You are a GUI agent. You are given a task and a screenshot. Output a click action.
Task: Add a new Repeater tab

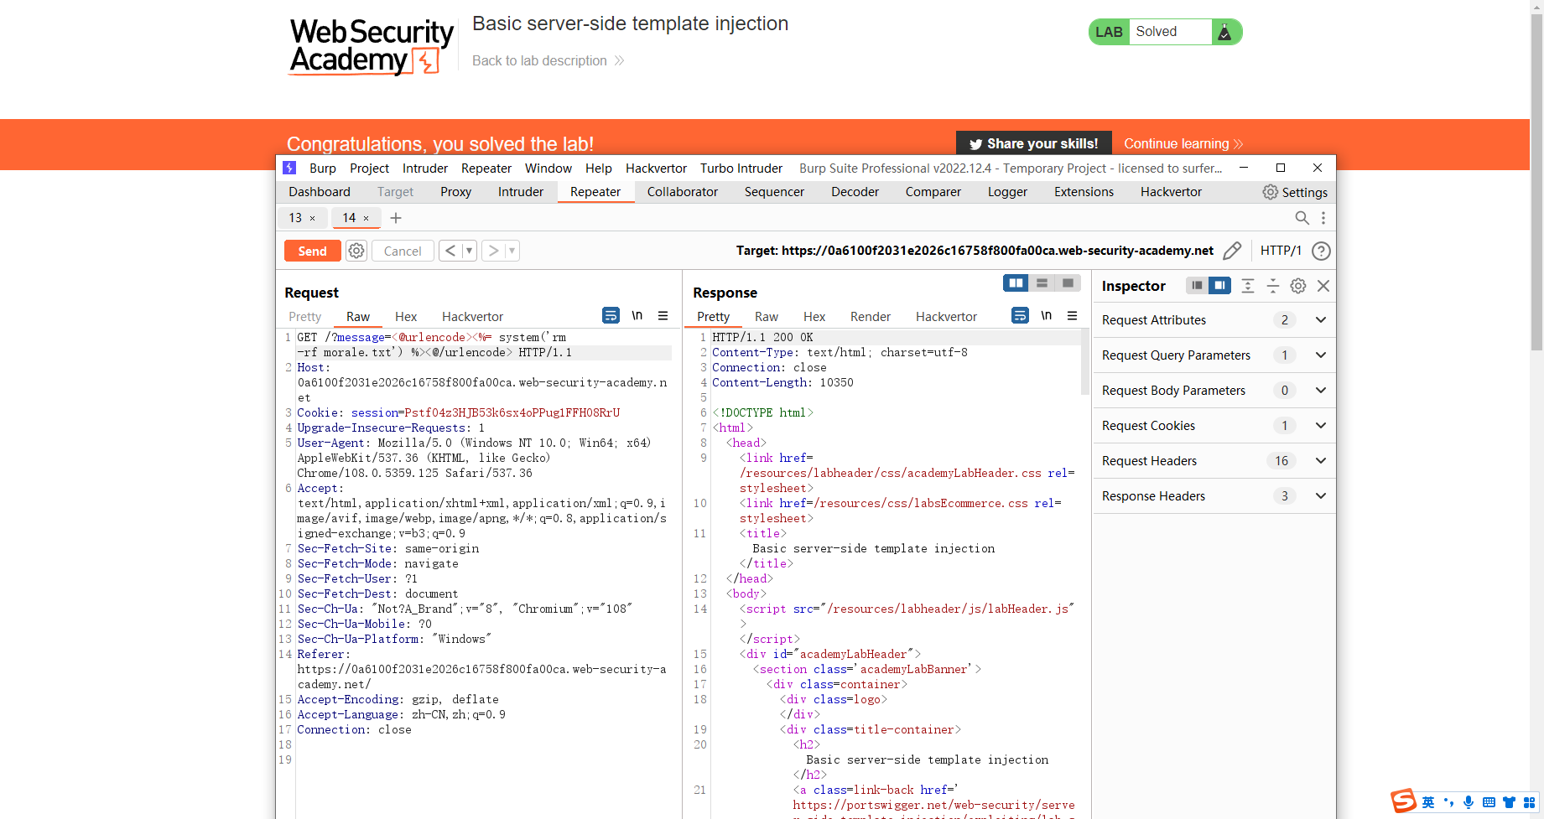tap(396, 218)
